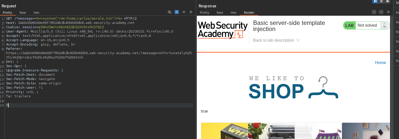The image size is (399, 139).
Task: Open the Request panel hamburger options menu
Action: point(191,12)
